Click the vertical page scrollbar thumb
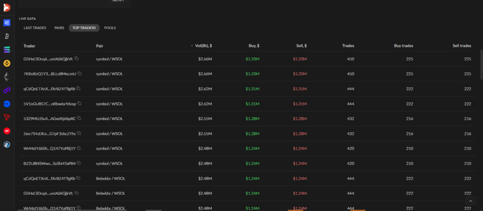Screen dimensions: 483x211 [481, 64]
